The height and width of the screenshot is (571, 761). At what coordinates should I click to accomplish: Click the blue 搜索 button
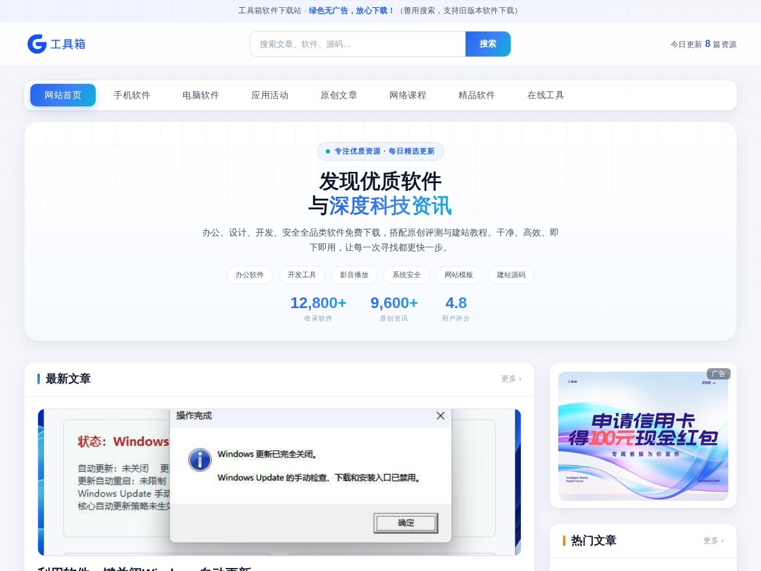488,44
